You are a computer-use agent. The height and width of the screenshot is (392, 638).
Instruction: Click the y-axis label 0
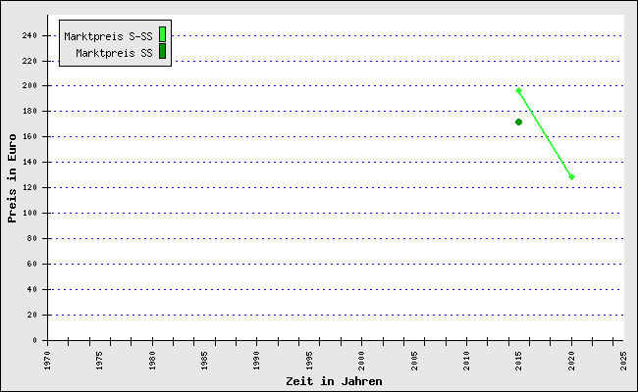[x=34, y=340]
